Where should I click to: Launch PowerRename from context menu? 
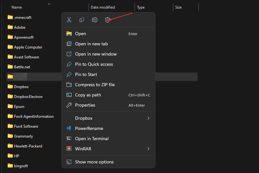click(108, 128)
